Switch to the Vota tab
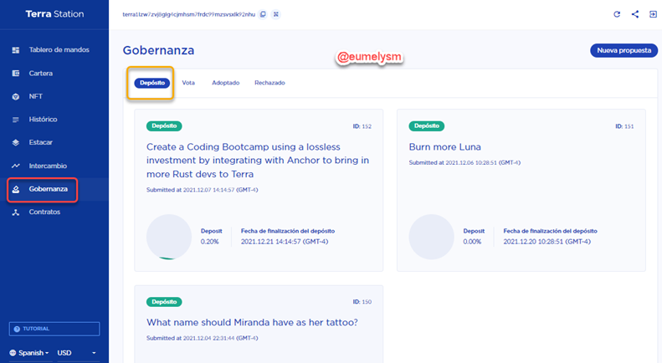 (x=188, y=83)
